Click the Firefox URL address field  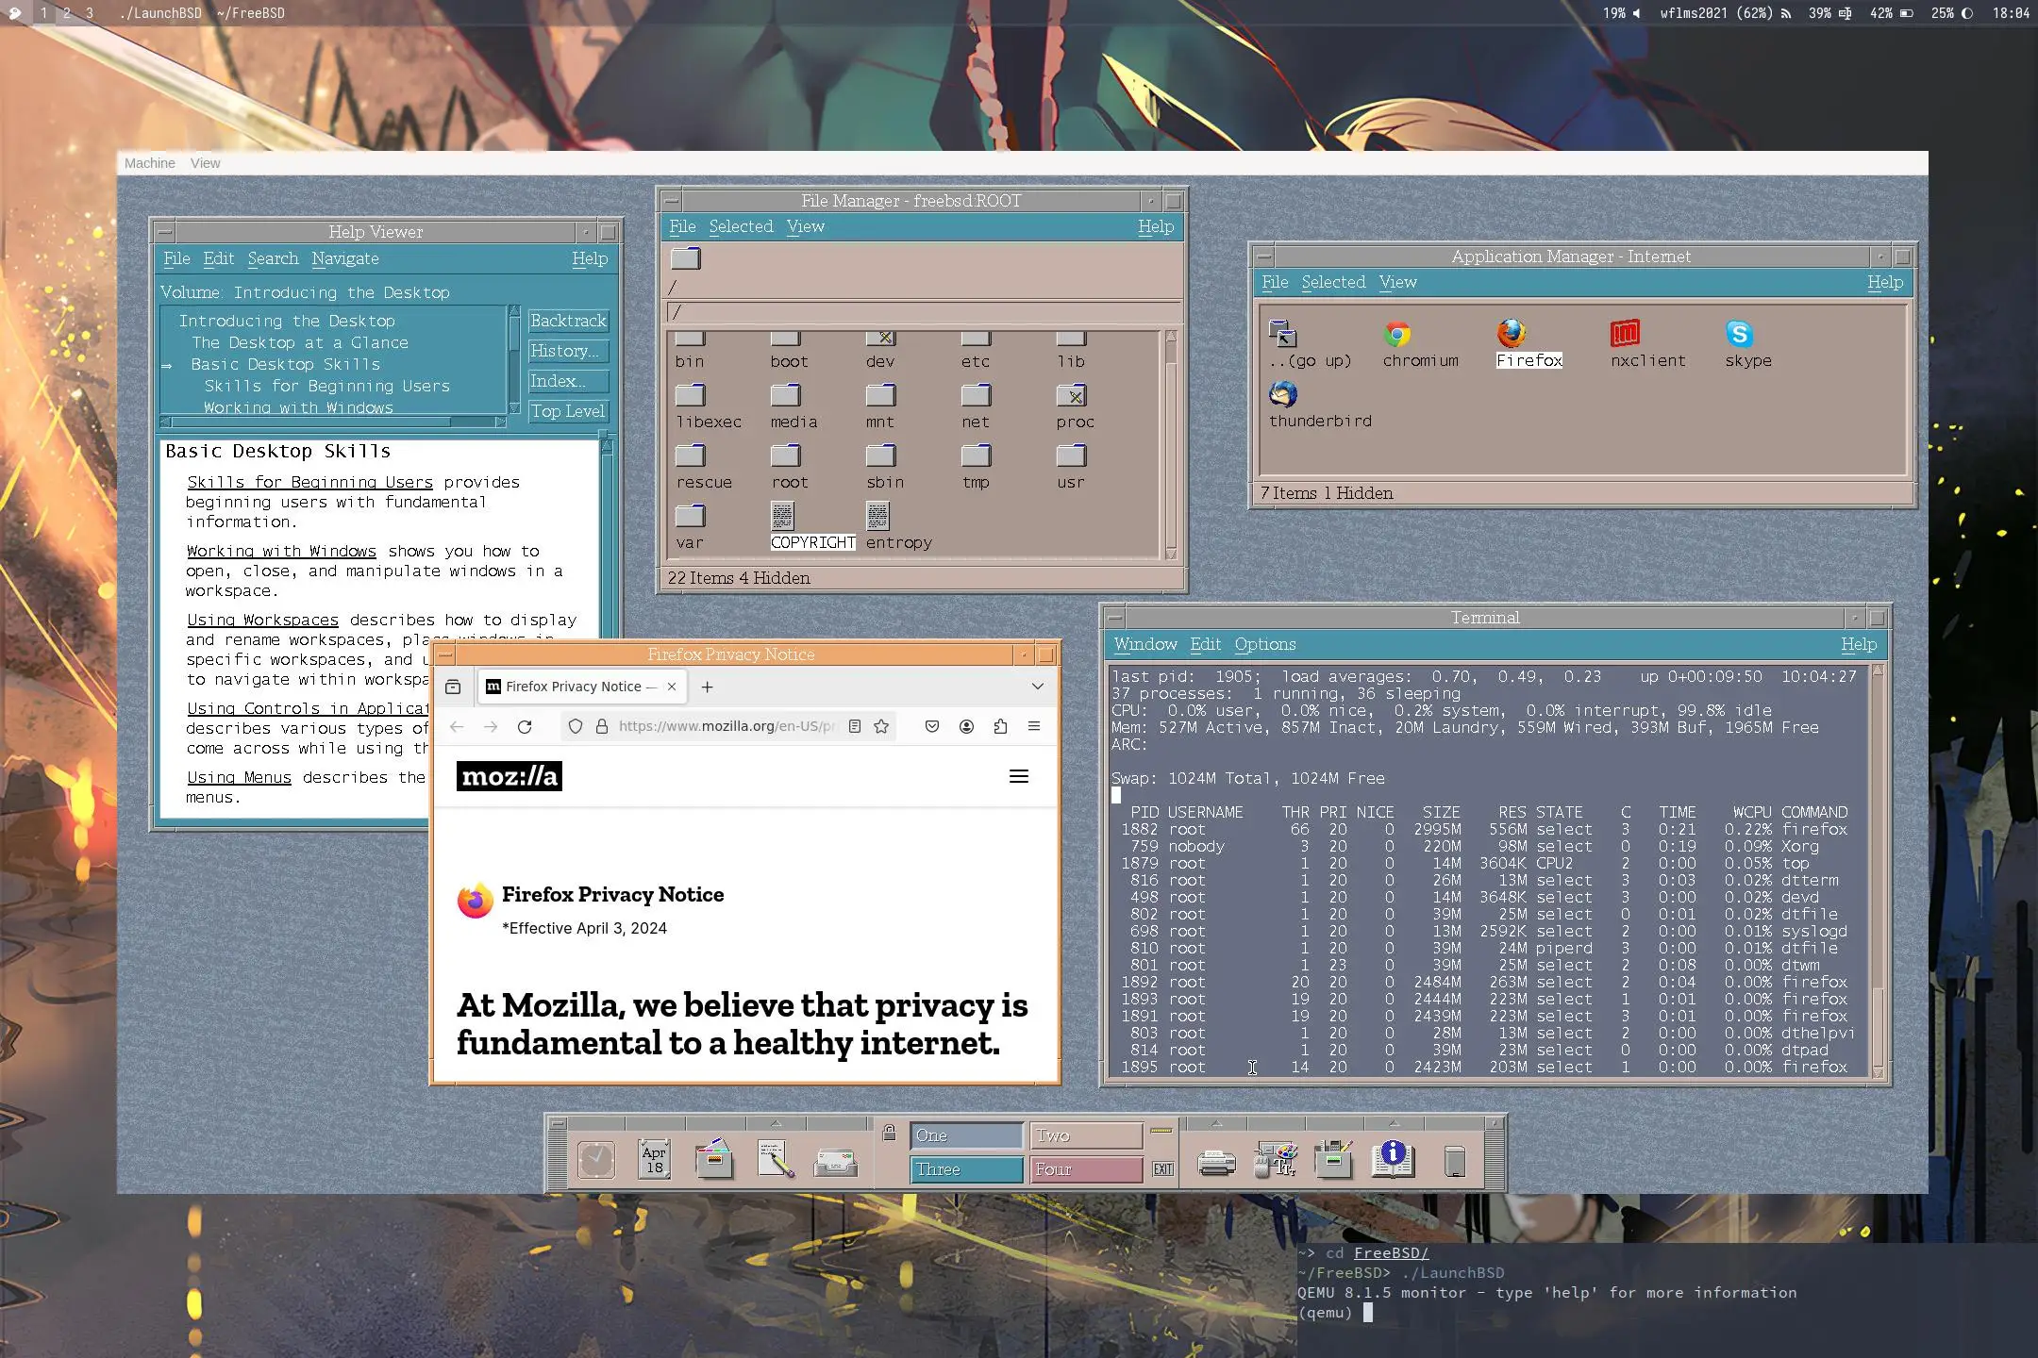[x=727, y=726]
